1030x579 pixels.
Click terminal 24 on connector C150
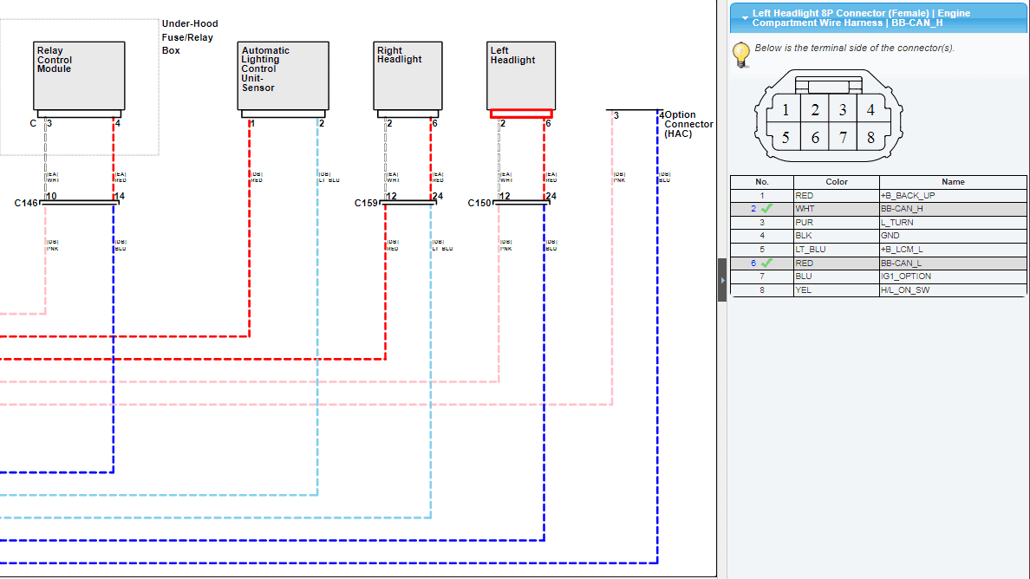[551, 196]
